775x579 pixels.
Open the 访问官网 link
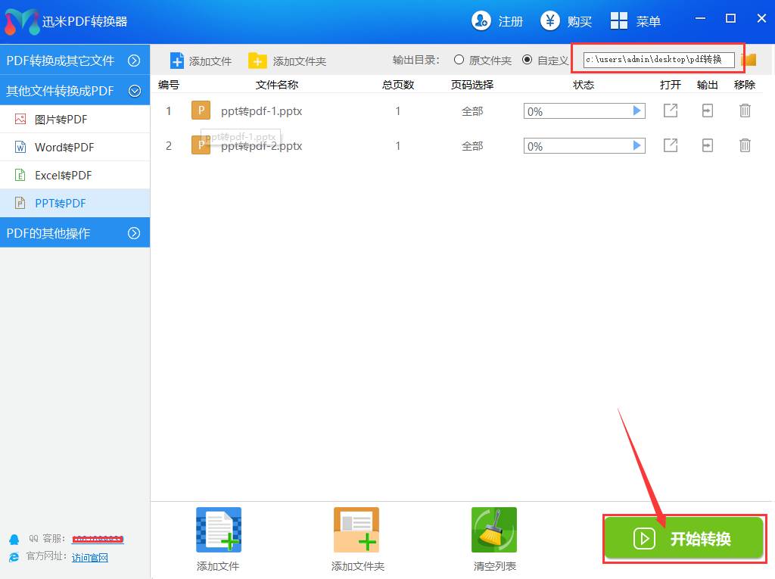pyautogui.click(x=90, y=558)
